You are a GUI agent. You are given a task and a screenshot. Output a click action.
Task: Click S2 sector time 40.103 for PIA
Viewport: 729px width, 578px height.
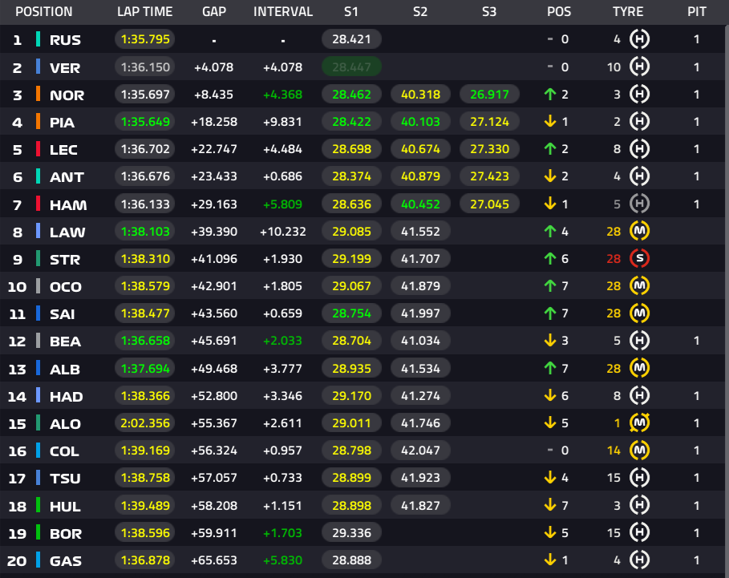coord(420,122)
